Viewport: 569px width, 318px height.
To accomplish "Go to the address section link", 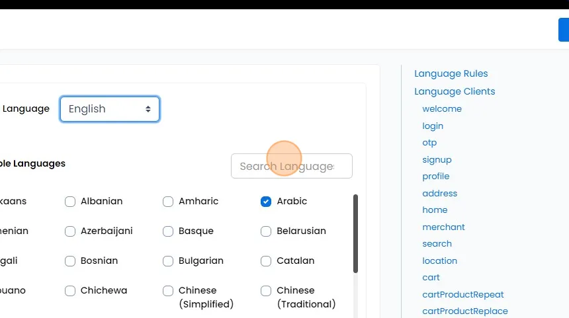I will 440,193.
